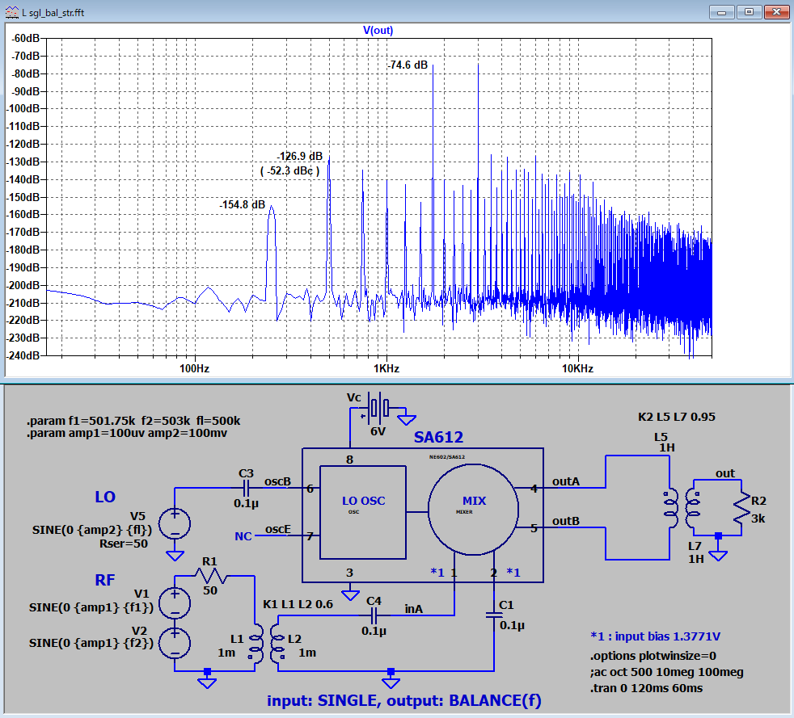Click the MIX mixer circle block

(474, 509)
